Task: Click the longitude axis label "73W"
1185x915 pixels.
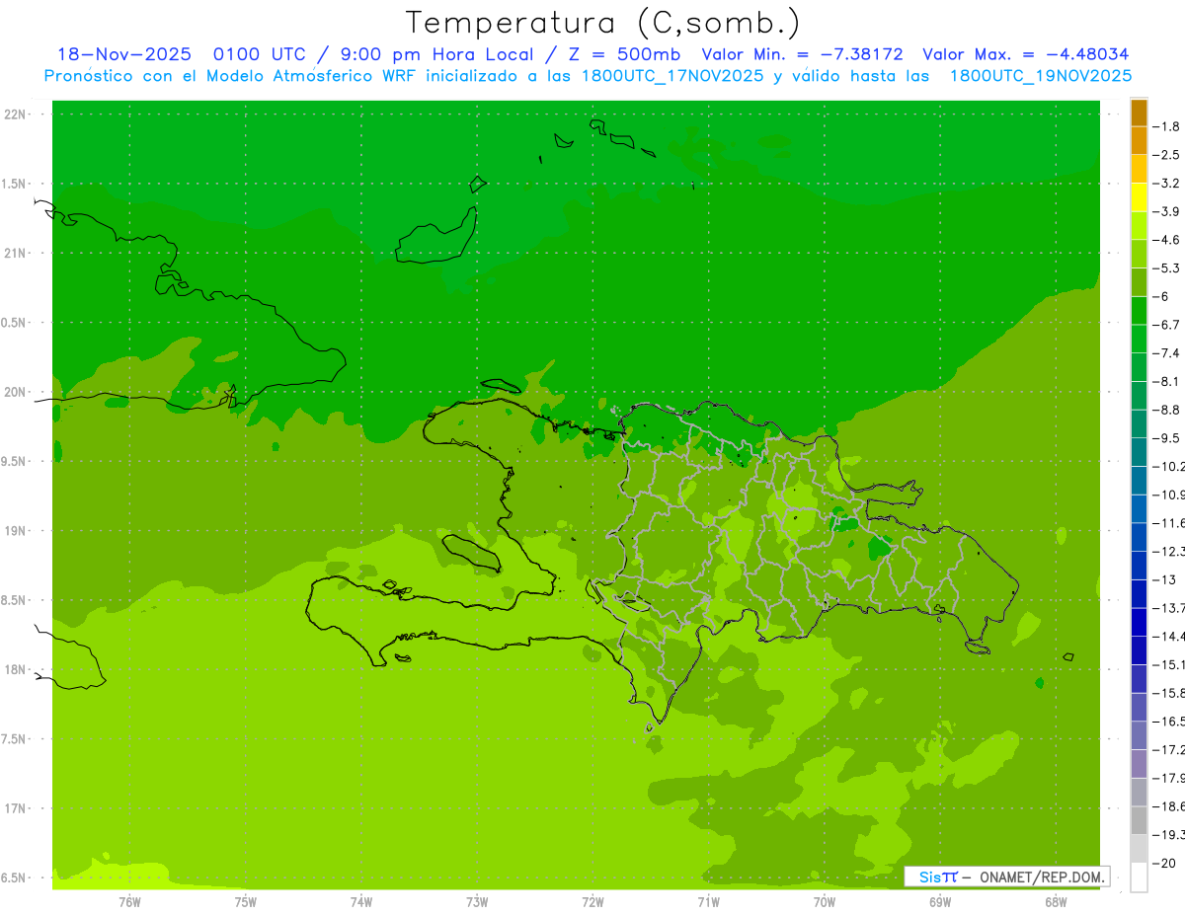Action: click(477, 901)
